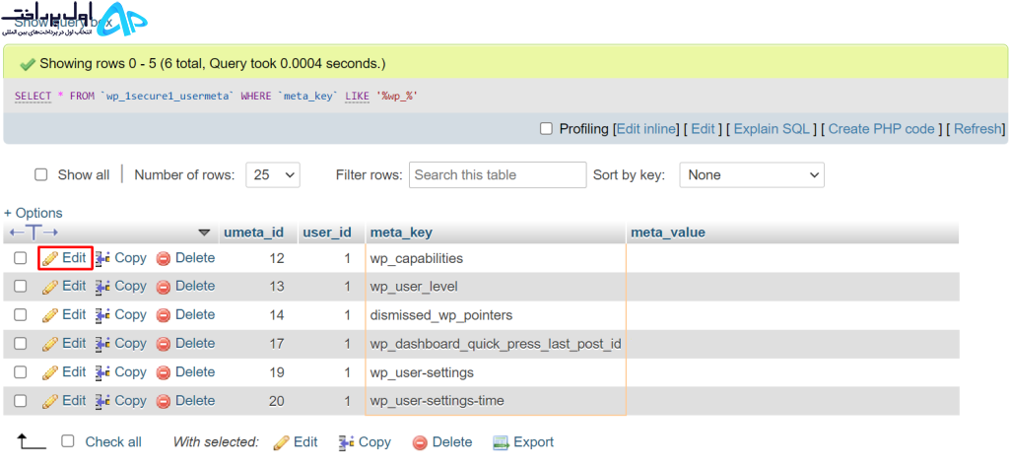The width and height of the screenshot is (1009, 466).
Task: Click the Check all link text
Action: (x=113, y=442)
